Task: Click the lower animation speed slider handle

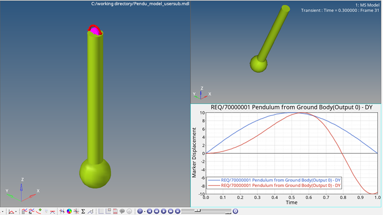Action: point(228,213)
